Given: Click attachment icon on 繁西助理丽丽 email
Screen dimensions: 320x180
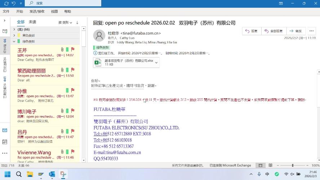Looking at the screenshot, I should pos(62,70).
